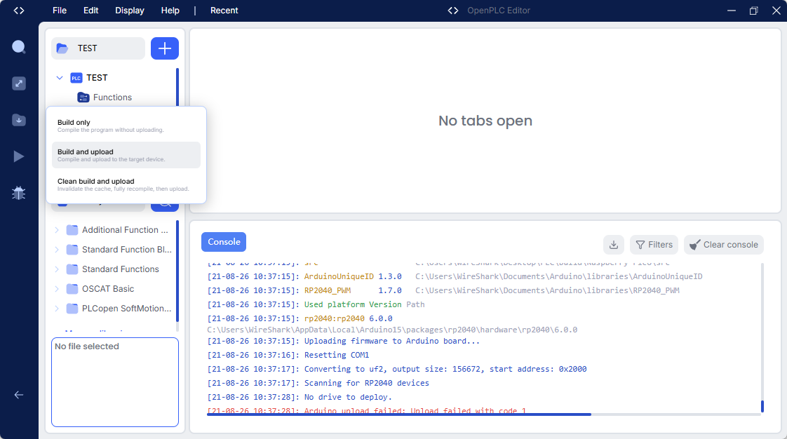Select the TEST tree label

click(97, 78)
